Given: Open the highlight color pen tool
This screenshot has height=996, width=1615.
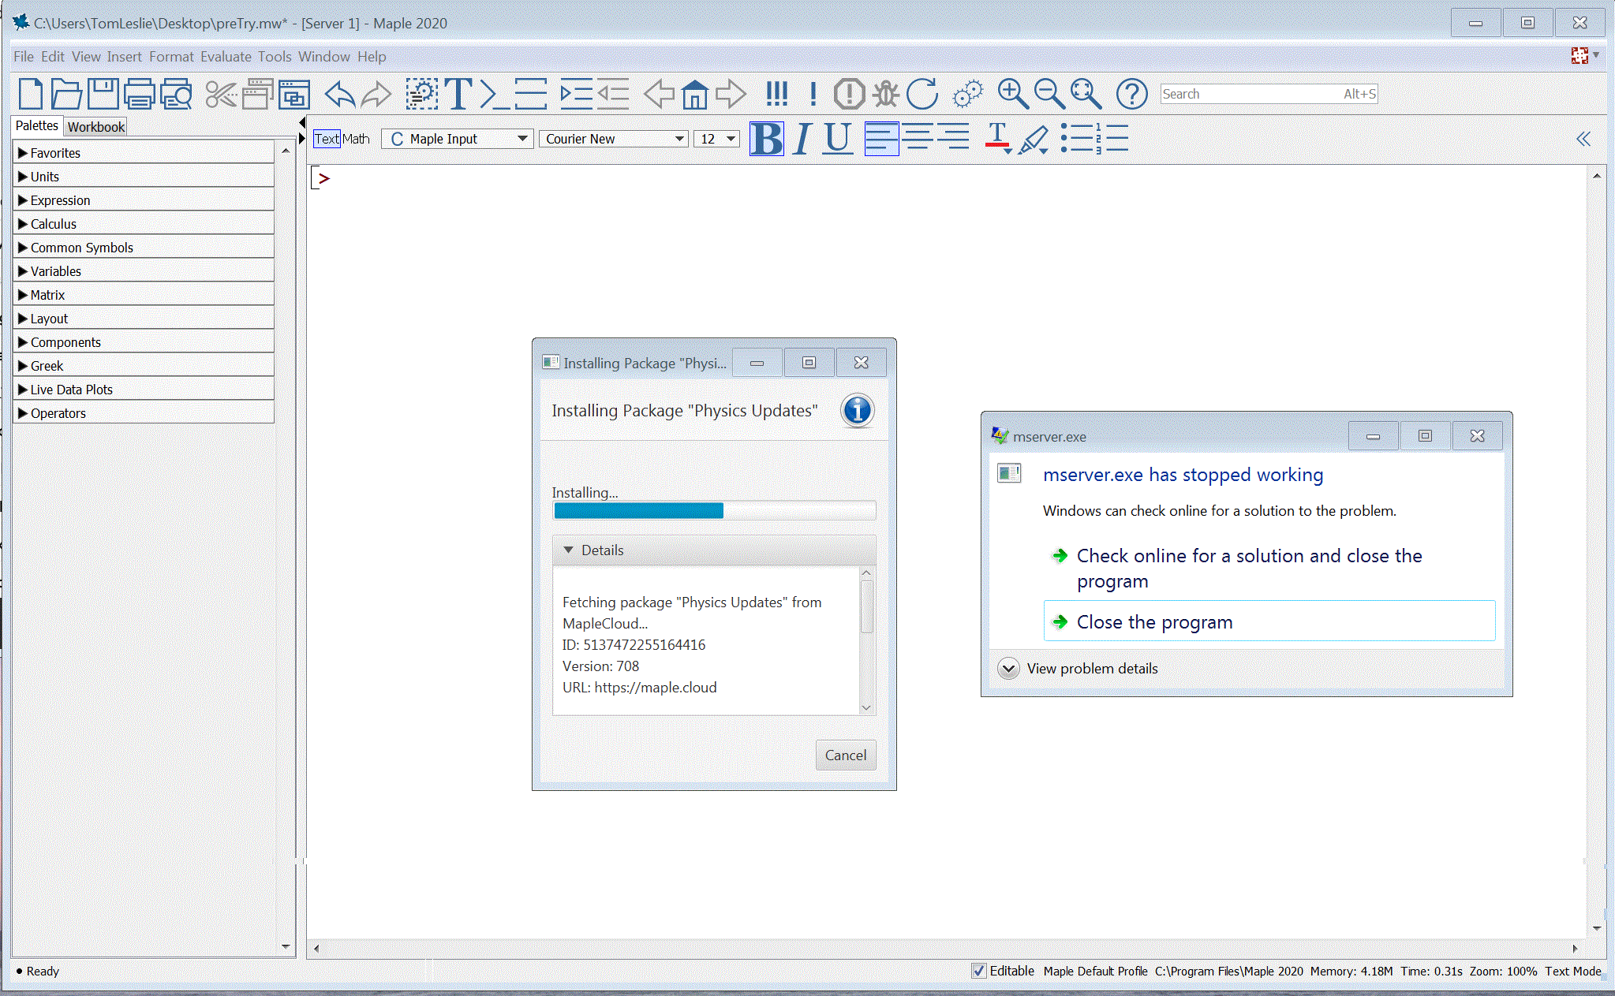Looking at the screenshot, I should pyautogui.click(x=1034, y=139).
